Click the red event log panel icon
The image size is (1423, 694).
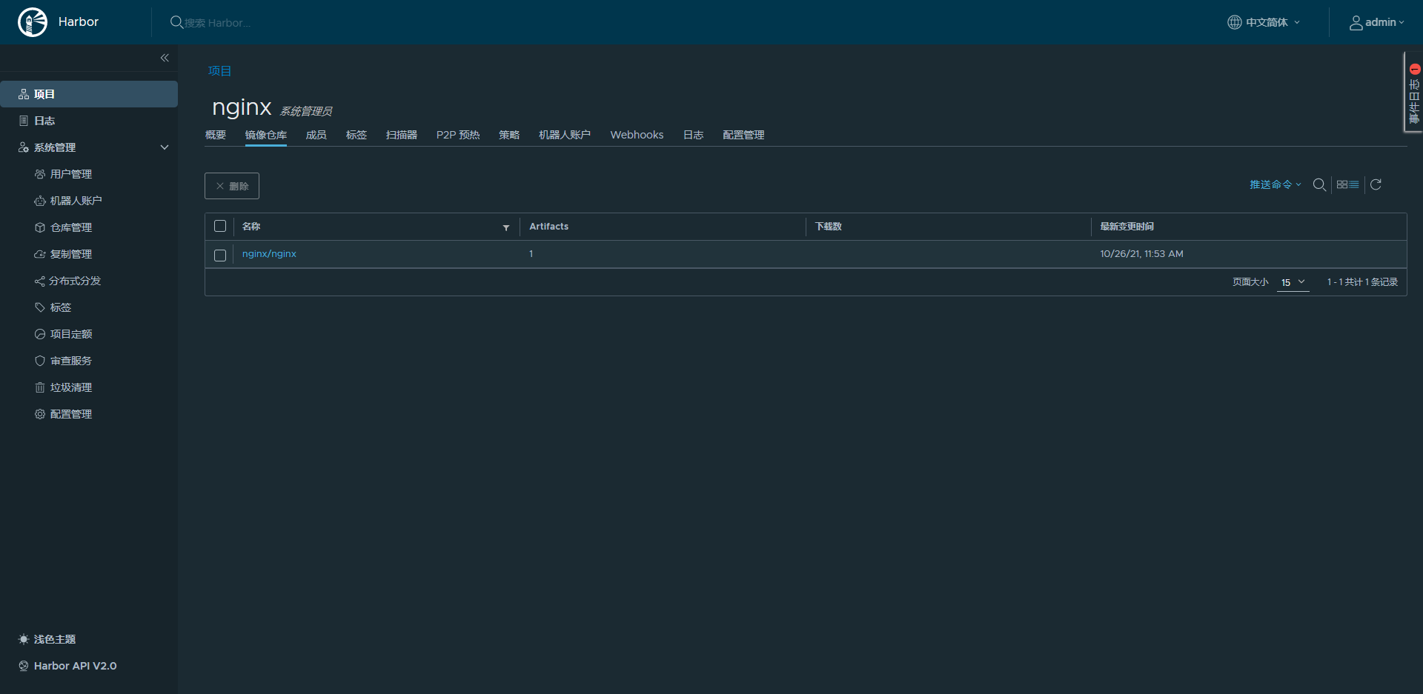1415,69
